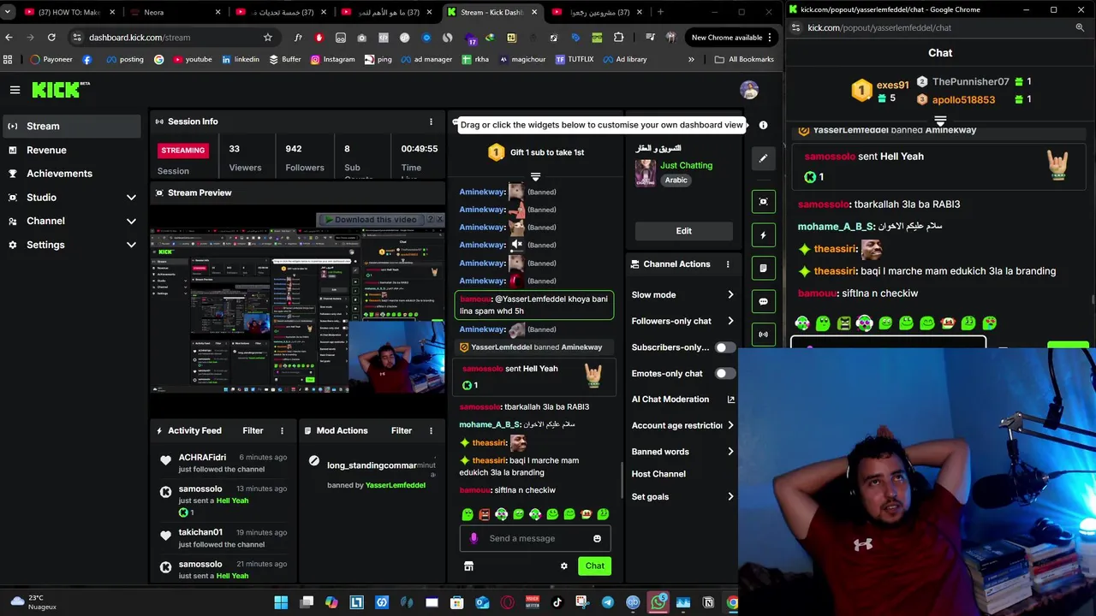The width and height of the screenshot is (1096, 616).
Task: Open chat settings gear icon
Action: tap(563, 566)
